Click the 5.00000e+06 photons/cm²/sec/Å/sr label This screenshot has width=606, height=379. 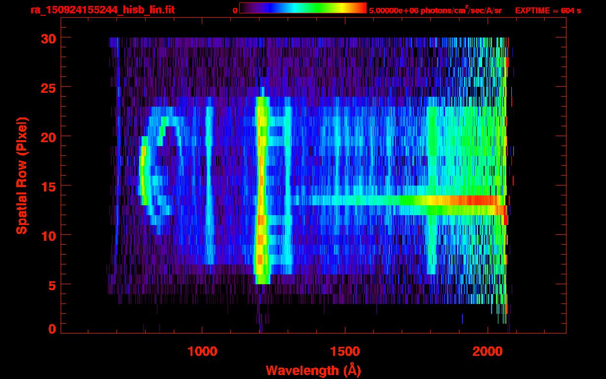(435, 10)
